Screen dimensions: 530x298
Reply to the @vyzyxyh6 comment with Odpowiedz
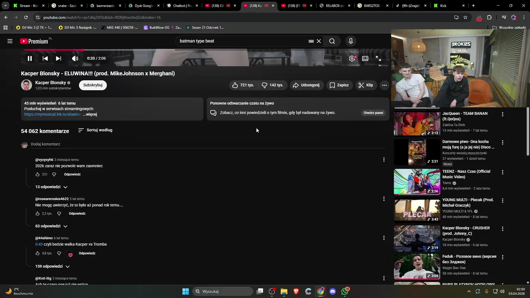tap(72, 174)
